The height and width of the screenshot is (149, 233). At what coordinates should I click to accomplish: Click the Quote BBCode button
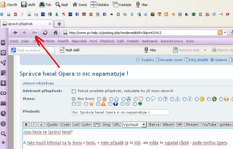[52, 125]
